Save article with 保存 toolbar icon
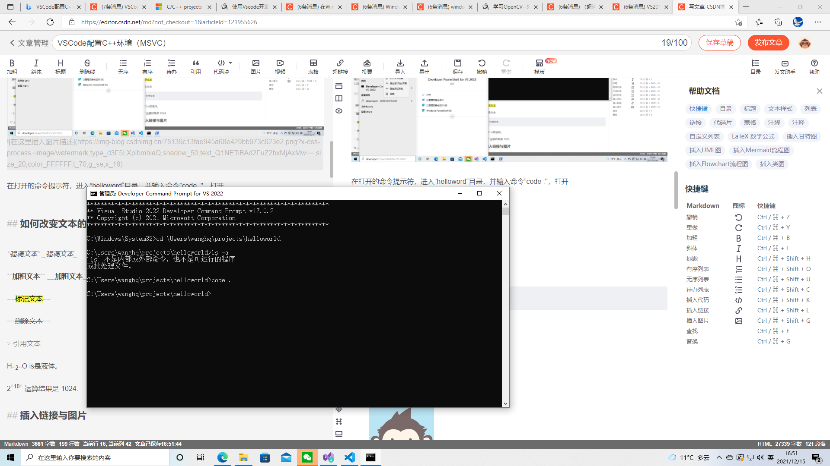Image resolution: width=830 pixels, height=466 pixels. [x=458, y=66]
